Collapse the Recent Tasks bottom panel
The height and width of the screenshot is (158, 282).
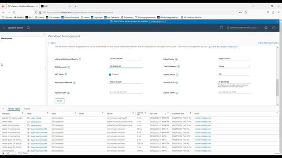click(x=3, y=109)
